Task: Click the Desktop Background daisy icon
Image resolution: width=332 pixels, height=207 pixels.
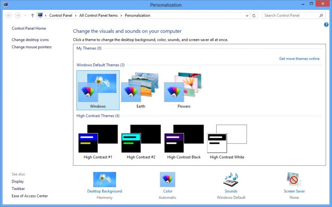Action: pyautogui.click(x=105, y=179)
